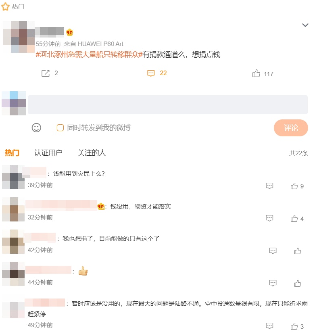Expand post options chevron at top right

[x=305, y=25]
